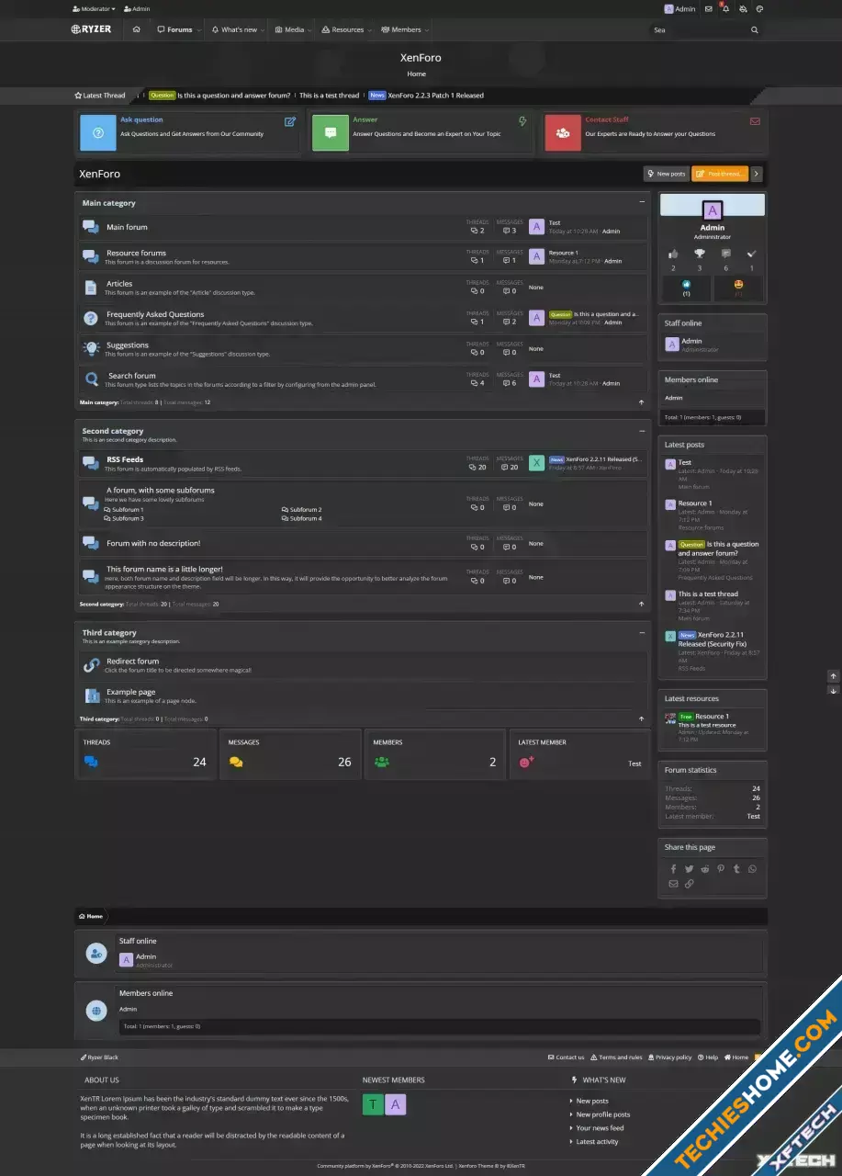Open the What's new nav tab
This screenshot has width=842, height=1176.
234,29
